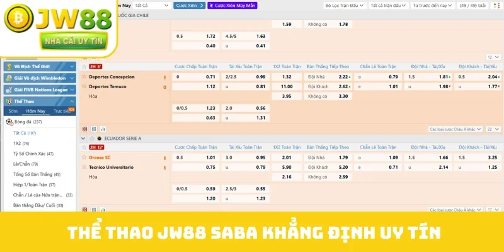Click the trophy icon beside Vô Địch Thế Giới

(x=9, y=67)
